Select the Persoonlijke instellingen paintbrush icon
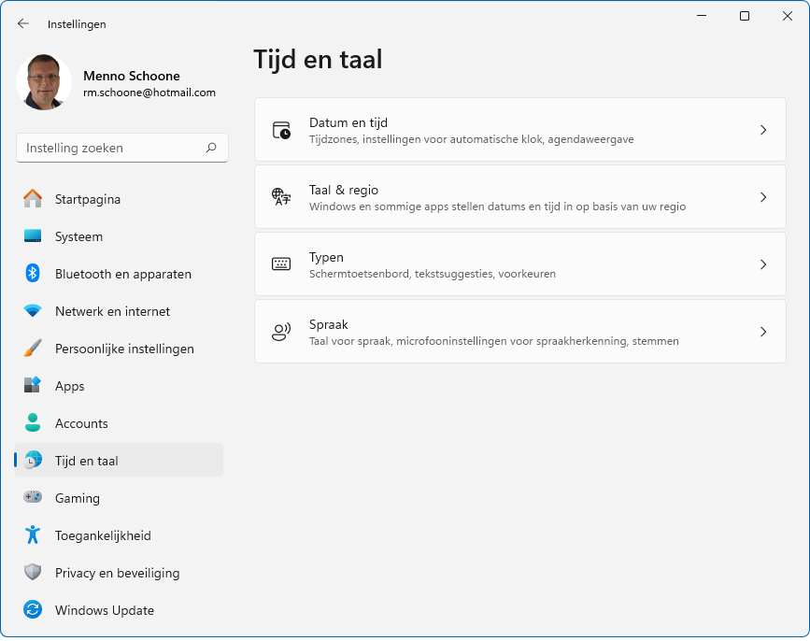Screen dimensions: 810x641 click(x=33, y=349)
